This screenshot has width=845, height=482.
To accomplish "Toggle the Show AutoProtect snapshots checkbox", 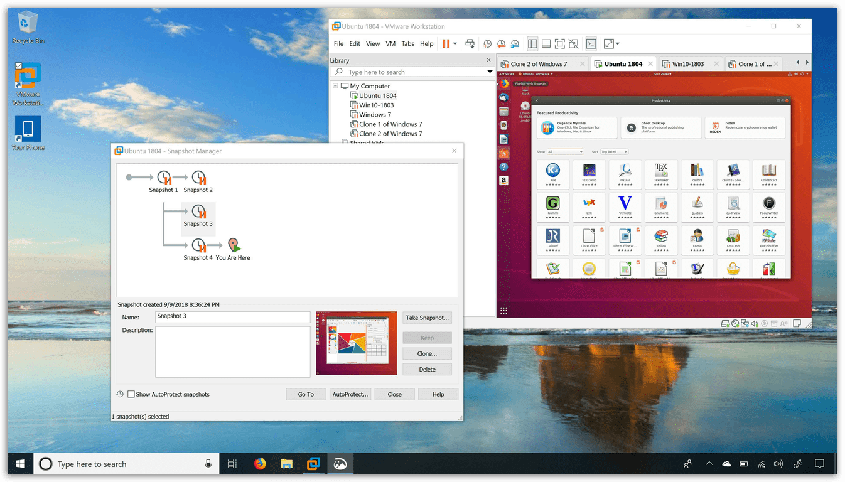I will point(131,394).
